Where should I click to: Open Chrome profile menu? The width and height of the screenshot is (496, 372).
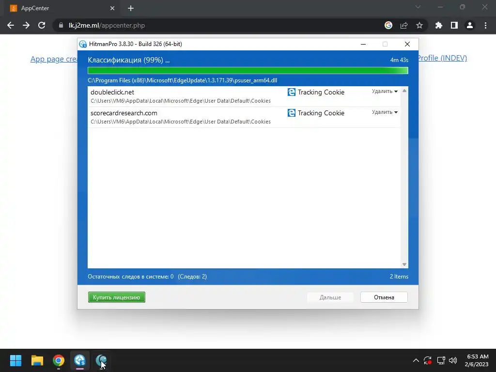tap(470, 25)
